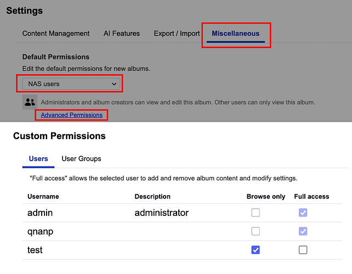Toggle Full access checkbox for admin
Image resolution: width=352 pixels, height=274 pixels.
click(x=303, y=213)
